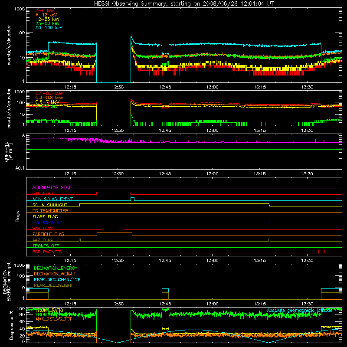Viewport: 347px width, 347px height.
Task: Click the BAD_PACKETS flag label
Action: click(x=47, y=252)
